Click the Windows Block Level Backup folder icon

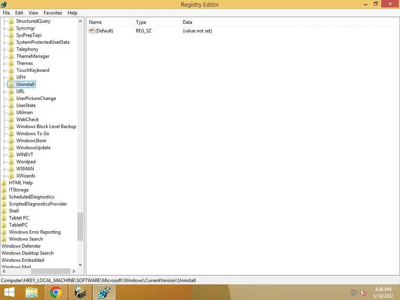click(11, 126)
